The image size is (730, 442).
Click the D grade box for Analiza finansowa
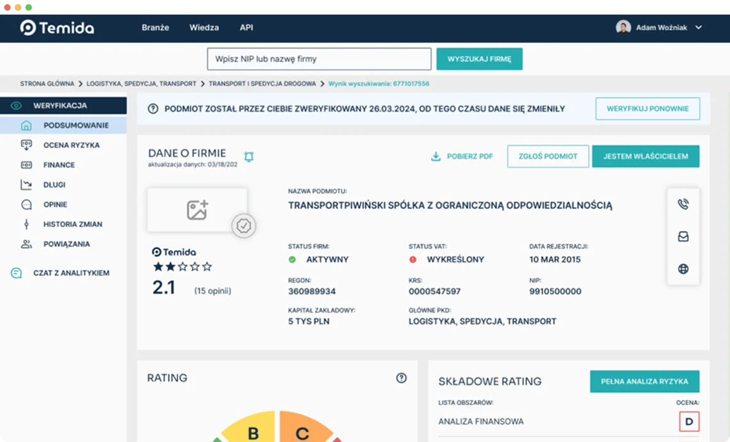[x=689, y=422]
